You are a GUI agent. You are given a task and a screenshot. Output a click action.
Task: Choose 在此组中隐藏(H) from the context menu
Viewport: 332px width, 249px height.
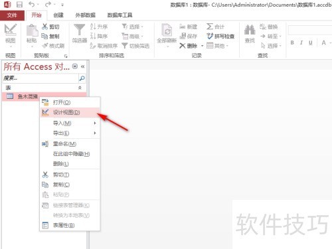[x=70, y=154]
